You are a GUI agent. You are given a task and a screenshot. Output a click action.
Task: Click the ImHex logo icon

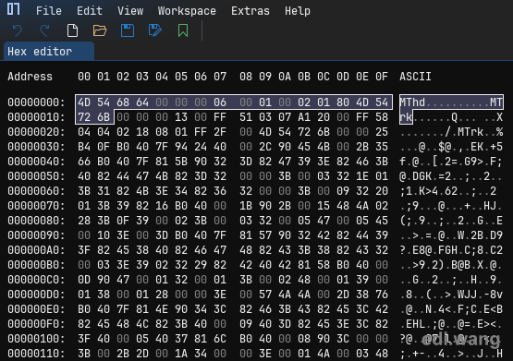[14, 9]
